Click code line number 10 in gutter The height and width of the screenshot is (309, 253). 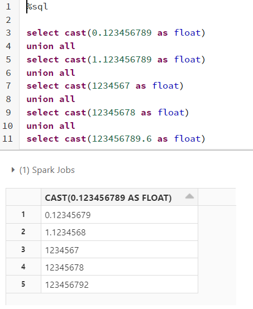click(x=8, y=125)
